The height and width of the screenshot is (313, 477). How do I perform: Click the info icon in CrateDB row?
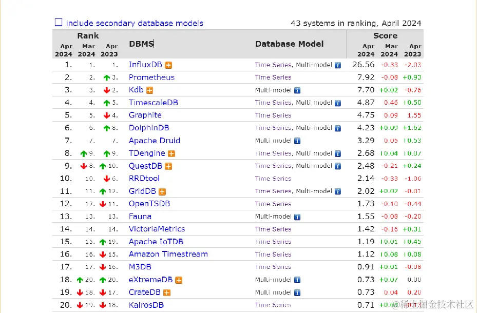tap(297, 292)
